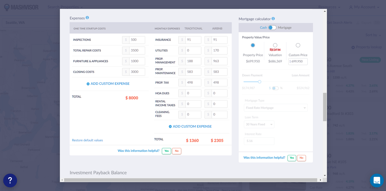Open the Mortgage calculator info icon

coord(273,19)
